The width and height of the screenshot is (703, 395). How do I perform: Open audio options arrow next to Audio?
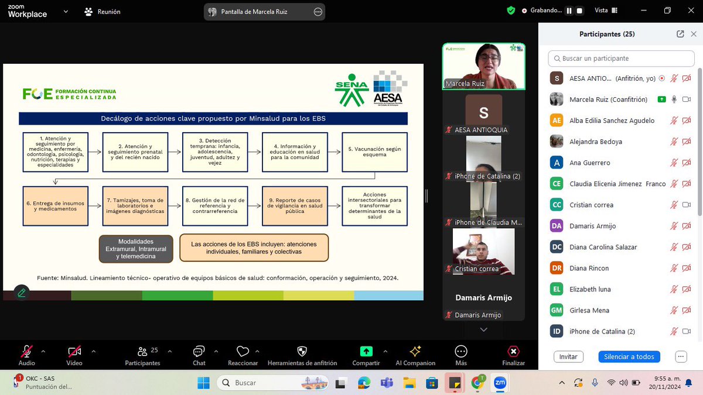[42, 351]
